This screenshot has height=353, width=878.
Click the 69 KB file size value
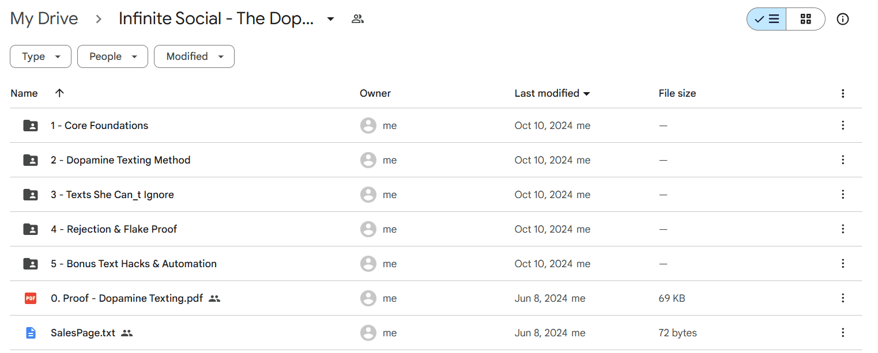point(672,298)
